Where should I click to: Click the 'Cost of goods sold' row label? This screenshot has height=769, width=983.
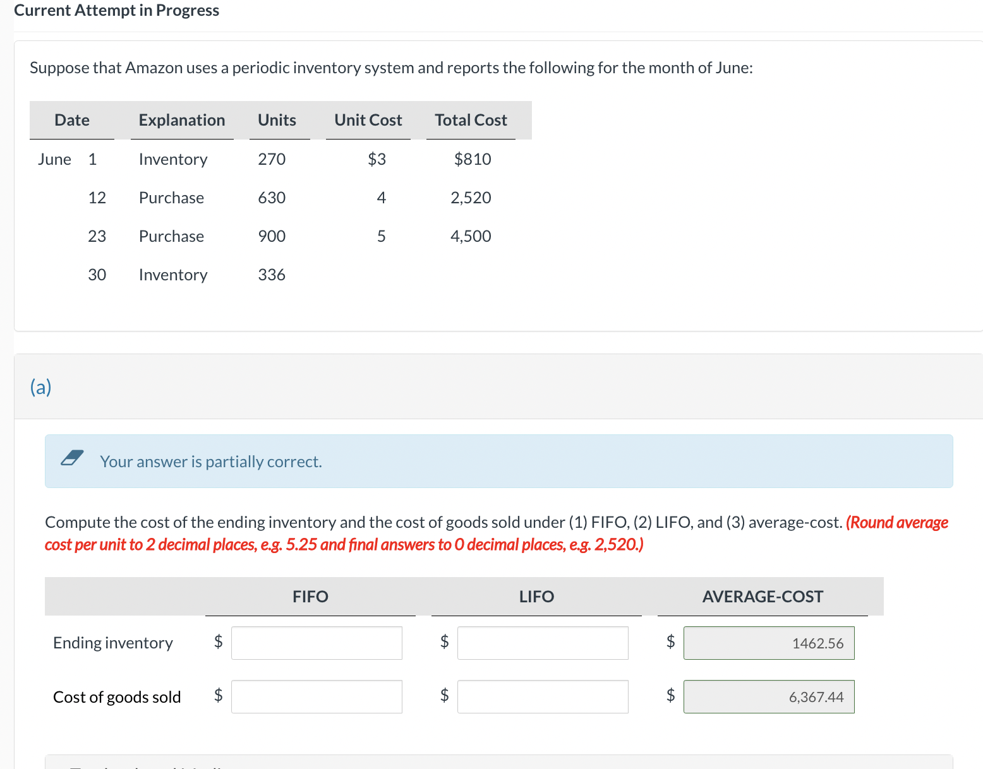[117, 697]
